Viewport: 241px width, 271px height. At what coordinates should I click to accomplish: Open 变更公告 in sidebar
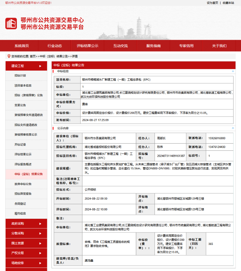(20, 105)
